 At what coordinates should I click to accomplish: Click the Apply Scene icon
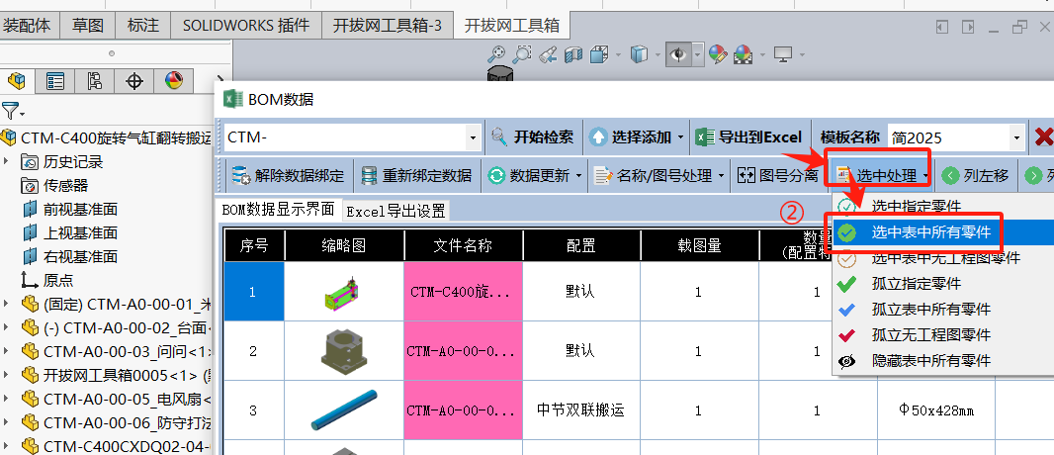point(743,53)
